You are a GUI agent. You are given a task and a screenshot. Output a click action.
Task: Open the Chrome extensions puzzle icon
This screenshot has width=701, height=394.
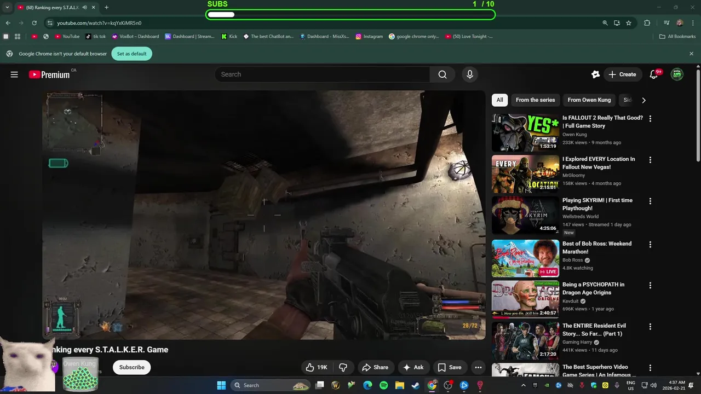click(x=647, y=23)
